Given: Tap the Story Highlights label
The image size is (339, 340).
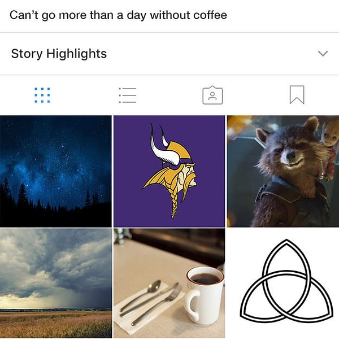Looking at the screenshot, I should 59,54.
